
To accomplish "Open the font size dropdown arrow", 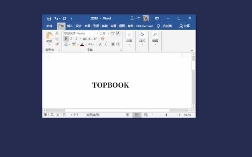I will 108,33.
